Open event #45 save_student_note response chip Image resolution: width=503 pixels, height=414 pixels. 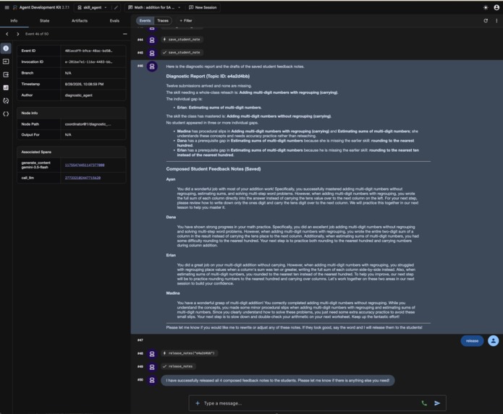182,53
